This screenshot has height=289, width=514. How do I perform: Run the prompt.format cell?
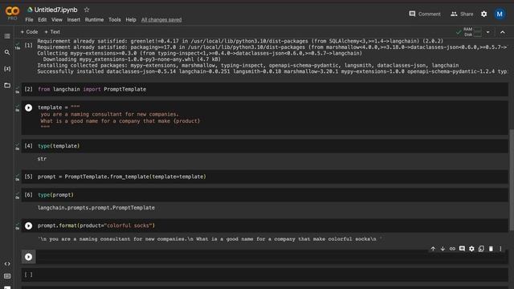pyautogui.click(x=29, y=226)
